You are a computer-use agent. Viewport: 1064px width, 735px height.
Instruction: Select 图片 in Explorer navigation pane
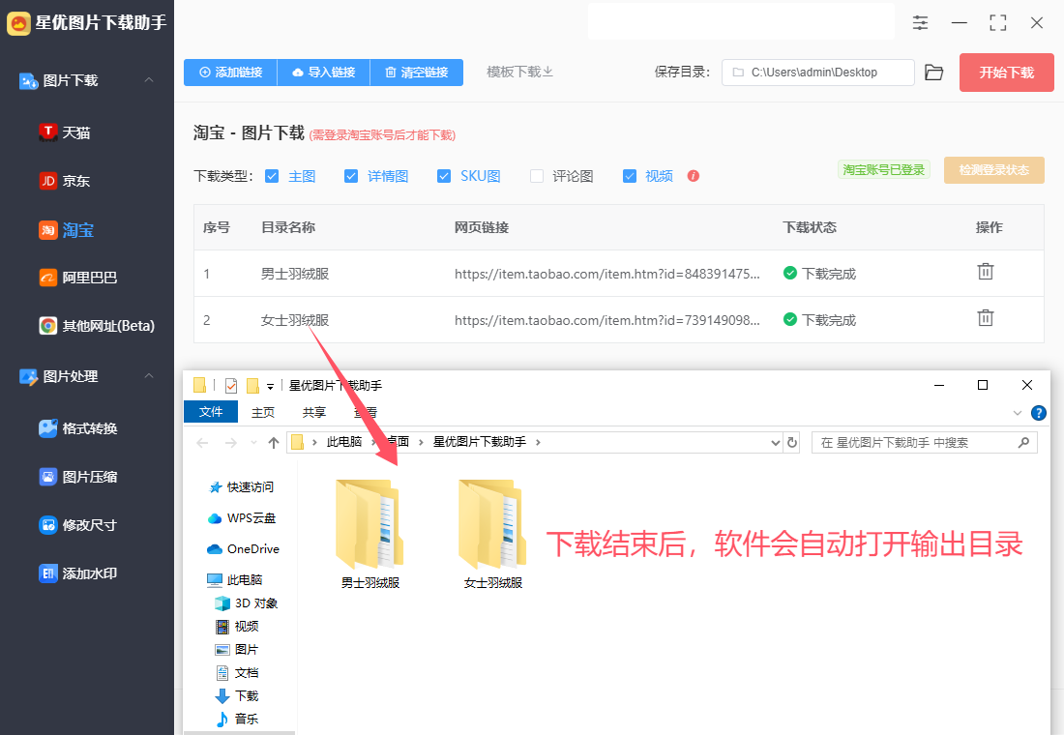click(x=237, y=650)
